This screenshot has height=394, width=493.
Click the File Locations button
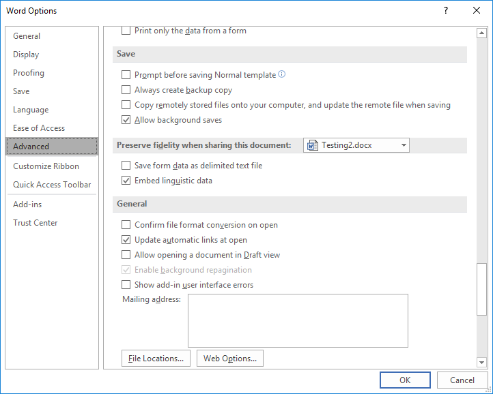pos(156,359)
